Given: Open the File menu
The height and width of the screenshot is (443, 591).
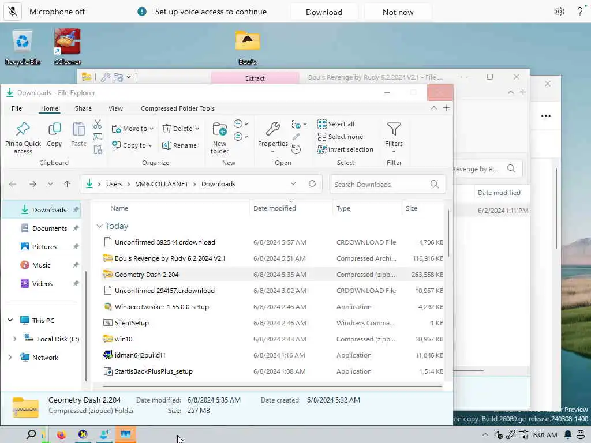Looking at the screenshot, I should tap(17, 108).
